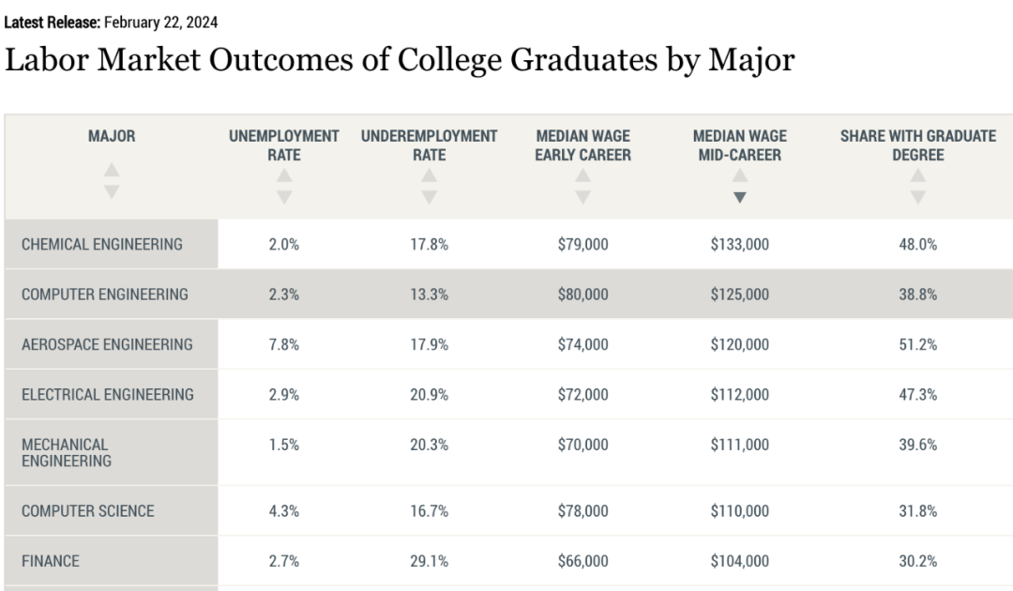Sort Share With Graduate Degree descending arrow

917,197
